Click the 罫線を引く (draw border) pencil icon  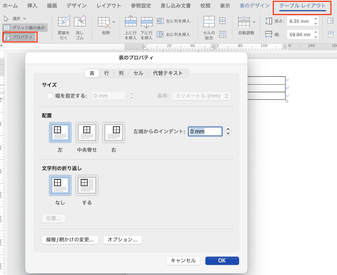64,22
